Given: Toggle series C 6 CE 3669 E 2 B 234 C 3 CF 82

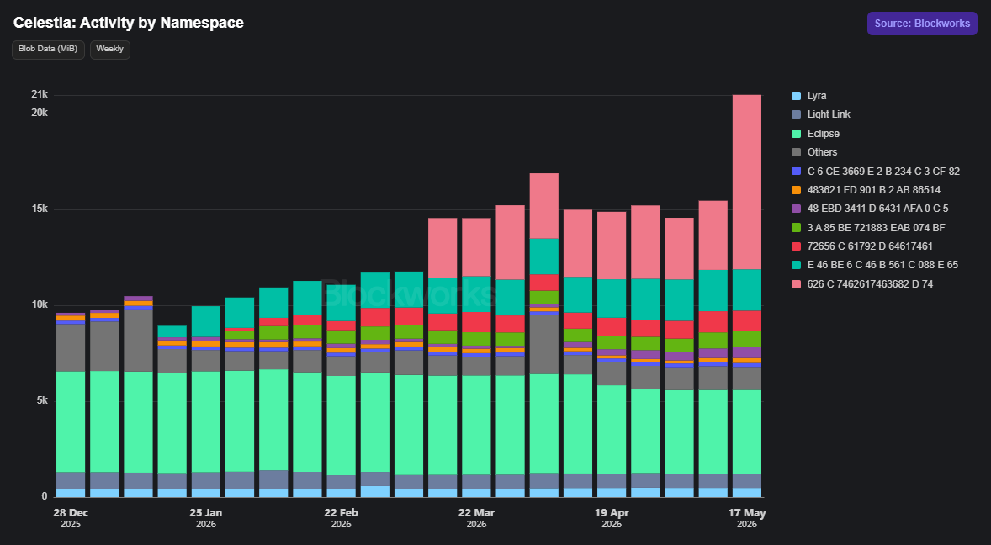Looking at the screenshot, I should pos(883,171).
